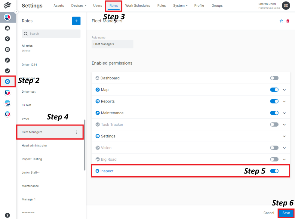Expand the Reports permission chevron
This screenshot has height=219, width=295.
tap(284, 101)
